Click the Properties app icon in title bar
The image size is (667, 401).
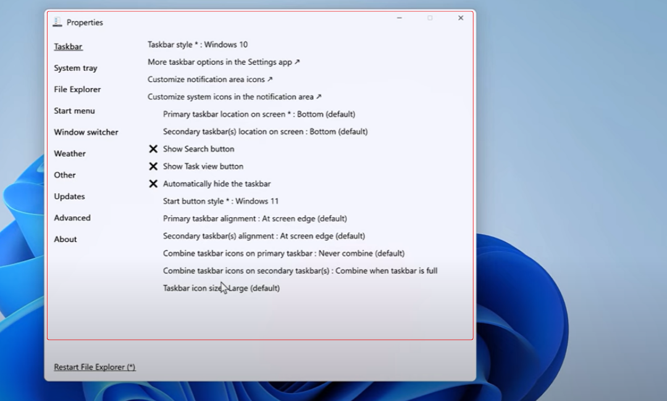pos(57,22)
